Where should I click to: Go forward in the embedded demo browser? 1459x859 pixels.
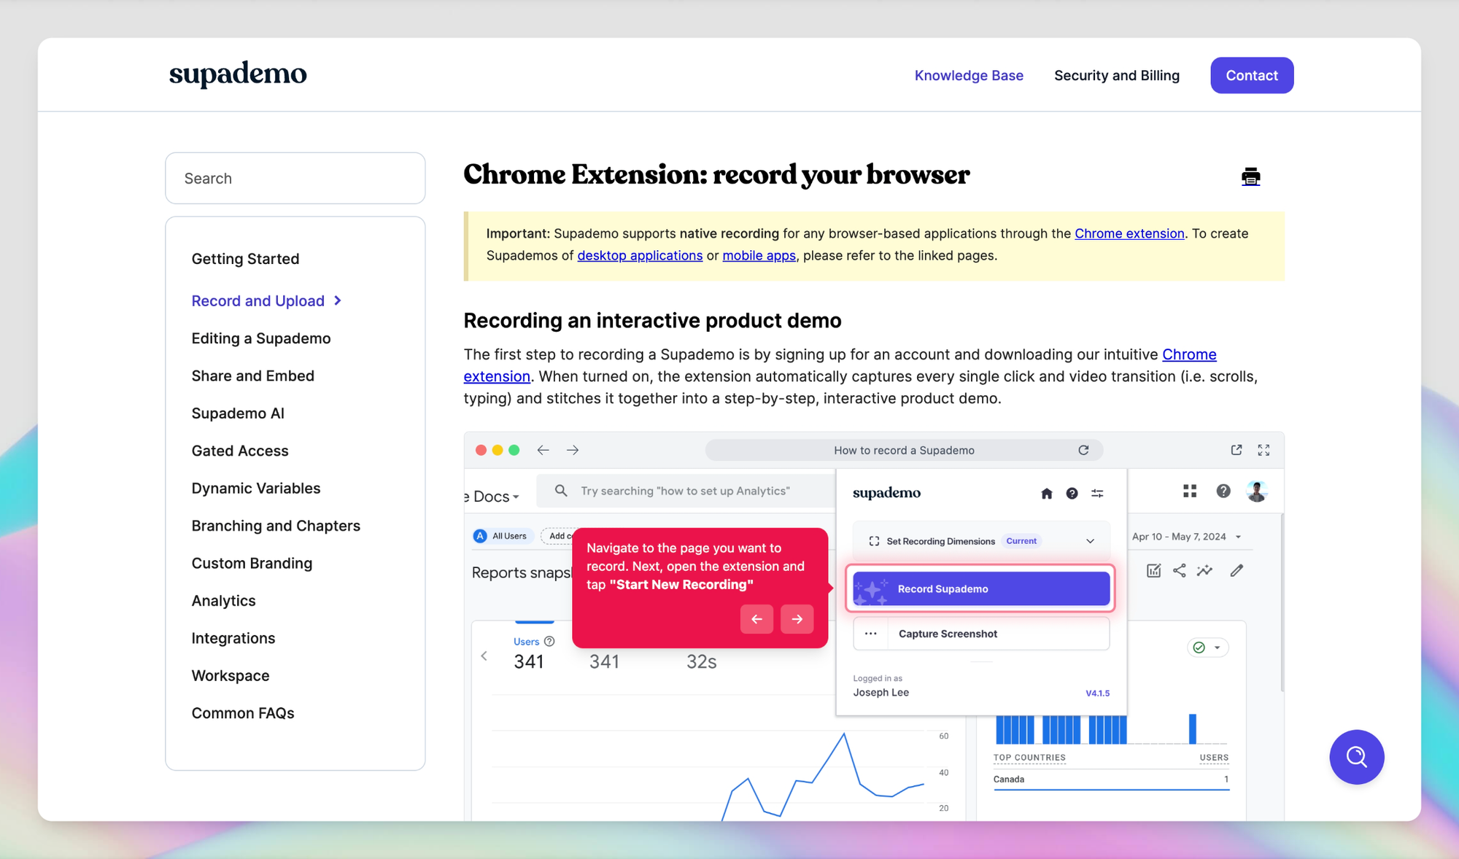pyautogui.click(x=573, y=450)
